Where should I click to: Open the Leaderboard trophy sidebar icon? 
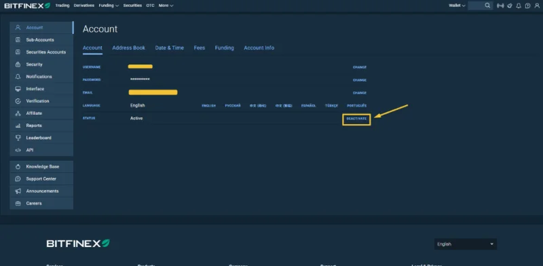(18, 138)
